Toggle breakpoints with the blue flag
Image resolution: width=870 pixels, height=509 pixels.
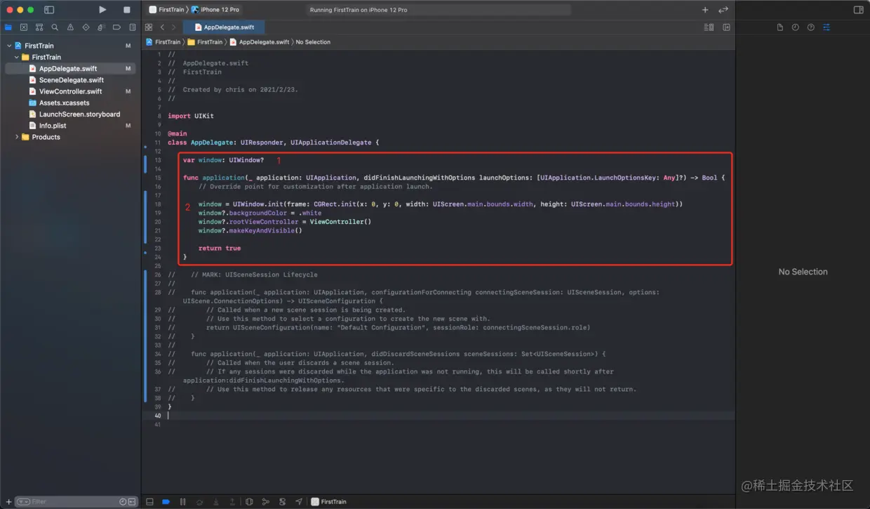click(166, 501)
